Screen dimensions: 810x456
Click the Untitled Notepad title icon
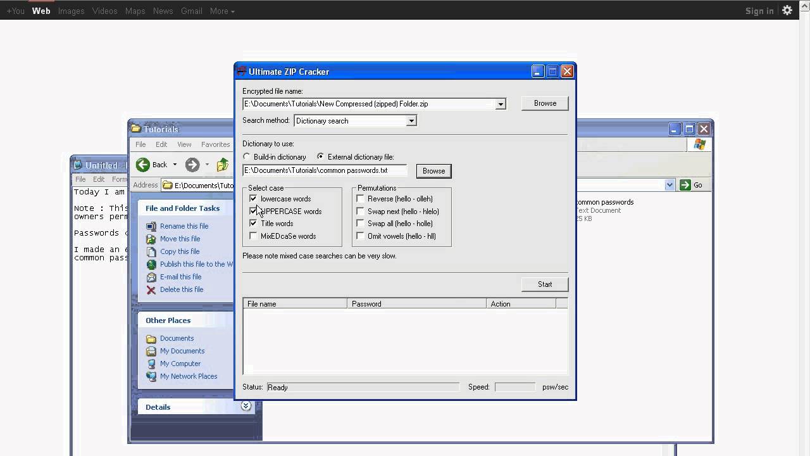click(x=78, y=165)
